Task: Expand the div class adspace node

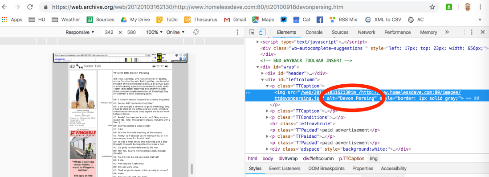Action: tap(267, 149)
